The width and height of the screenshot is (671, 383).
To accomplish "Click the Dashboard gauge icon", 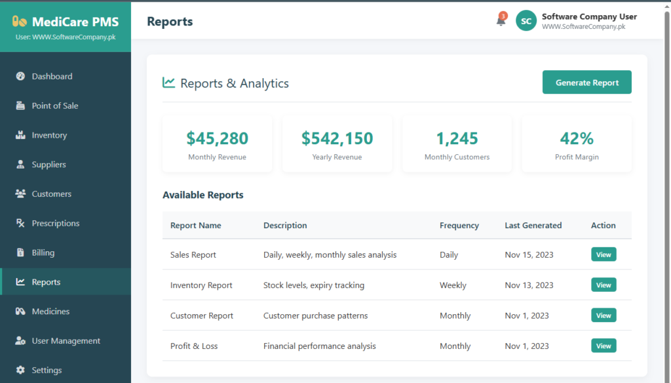I will point(20,76).
